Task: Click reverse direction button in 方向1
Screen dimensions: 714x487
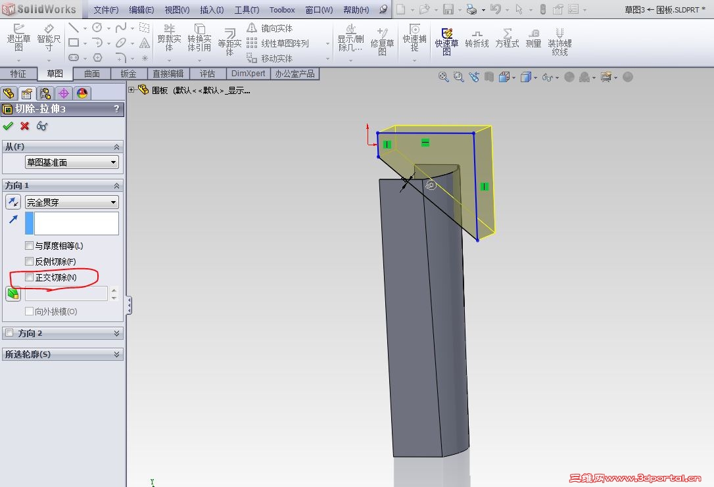Action: (13, 202)
